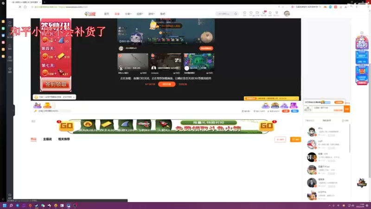The height and width of the screenshot is (209, 371).
Task: Open the 首页 home nav item
Action: tap(107, 14)
